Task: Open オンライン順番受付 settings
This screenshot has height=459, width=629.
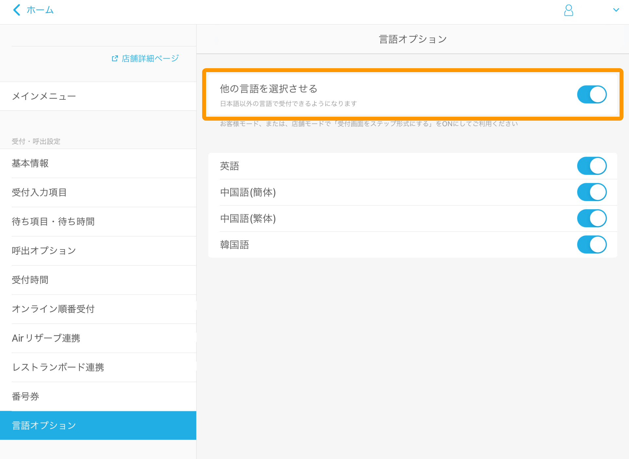Action: pos(53,309)
